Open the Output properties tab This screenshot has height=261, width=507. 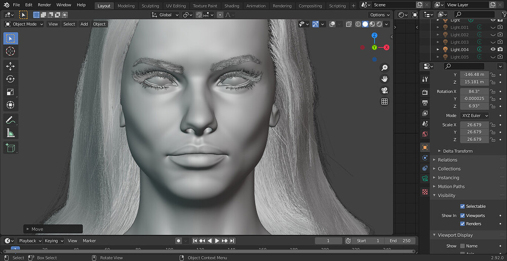[425, 103]
